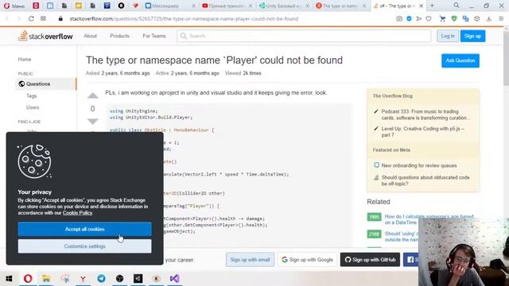Open the Level Up Creative Coding link
The image size is (509, 286).
(423, 132)
